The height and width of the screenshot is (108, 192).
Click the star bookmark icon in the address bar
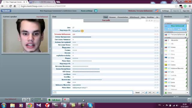(x=176, y=6)
